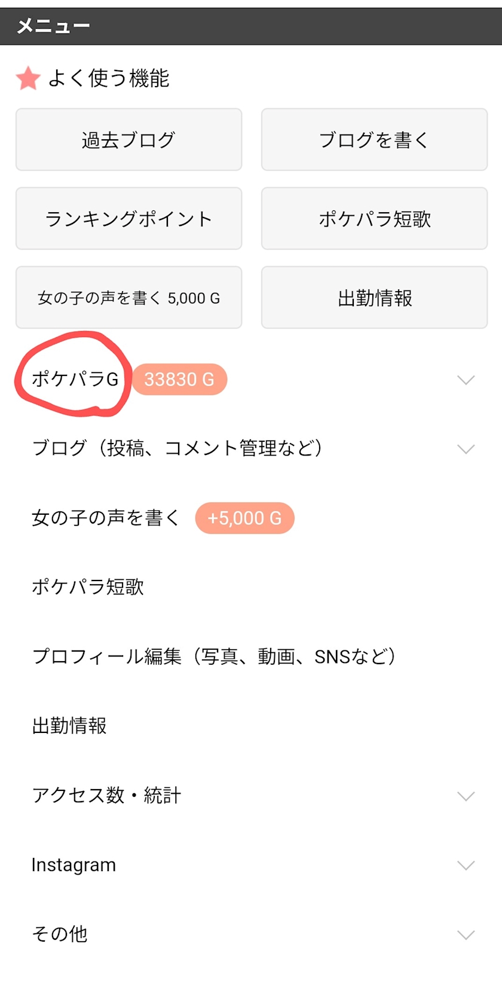
Task: Expand the ブログ management chevron
Action: click(x=466, y=449)
